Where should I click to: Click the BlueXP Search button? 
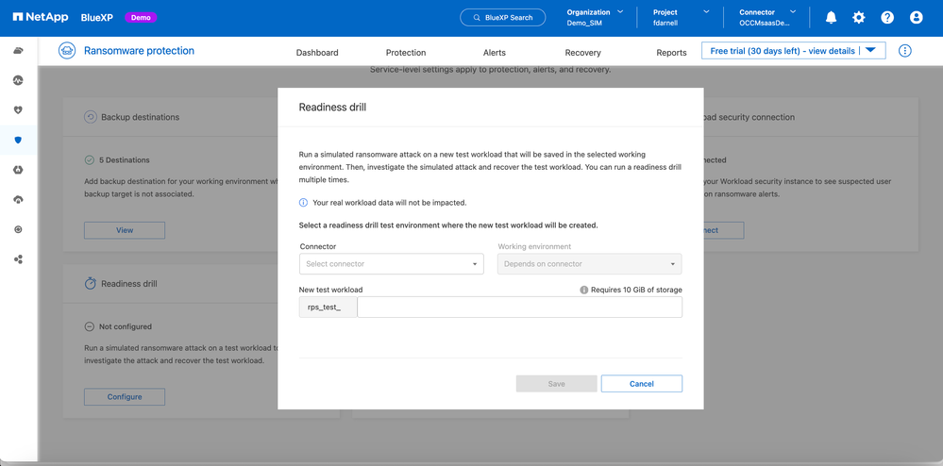[503, 18]
